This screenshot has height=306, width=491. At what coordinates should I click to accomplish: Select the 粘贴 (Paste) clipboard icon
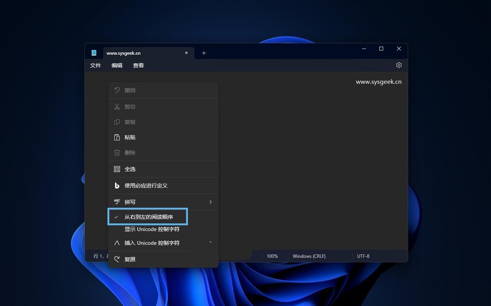click(117, 137)
